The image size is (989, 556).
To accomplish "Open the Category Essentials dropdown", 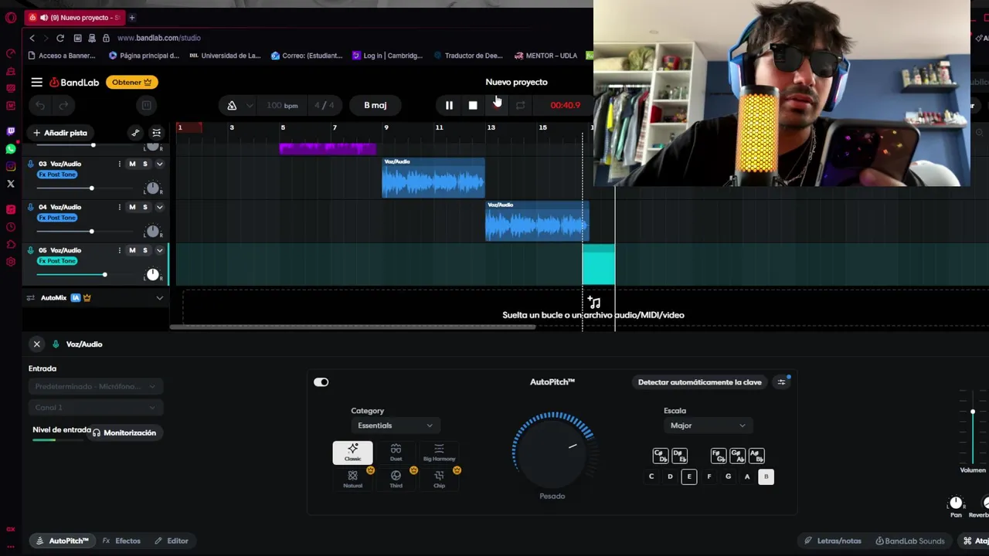I will tap(394, 425).
